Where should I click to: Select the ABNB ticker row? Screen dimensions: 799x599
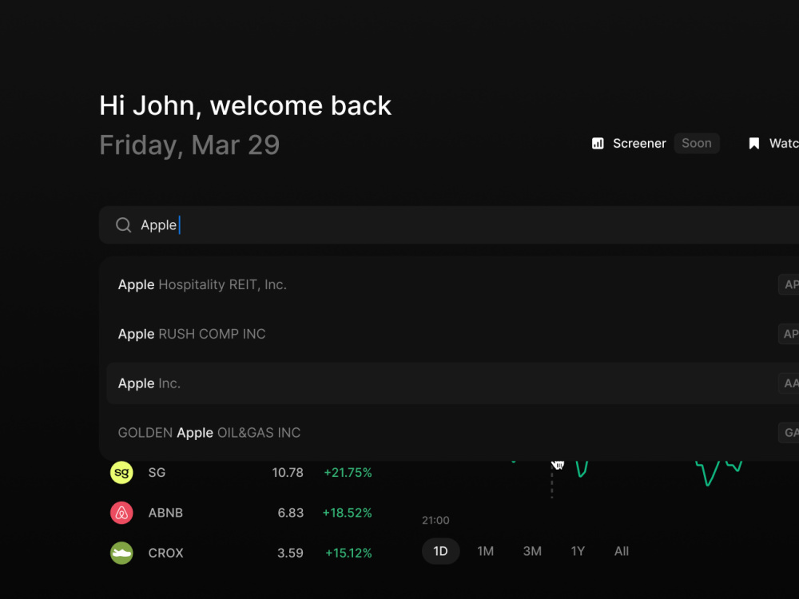pyautogui.click(x=241, y=513)
